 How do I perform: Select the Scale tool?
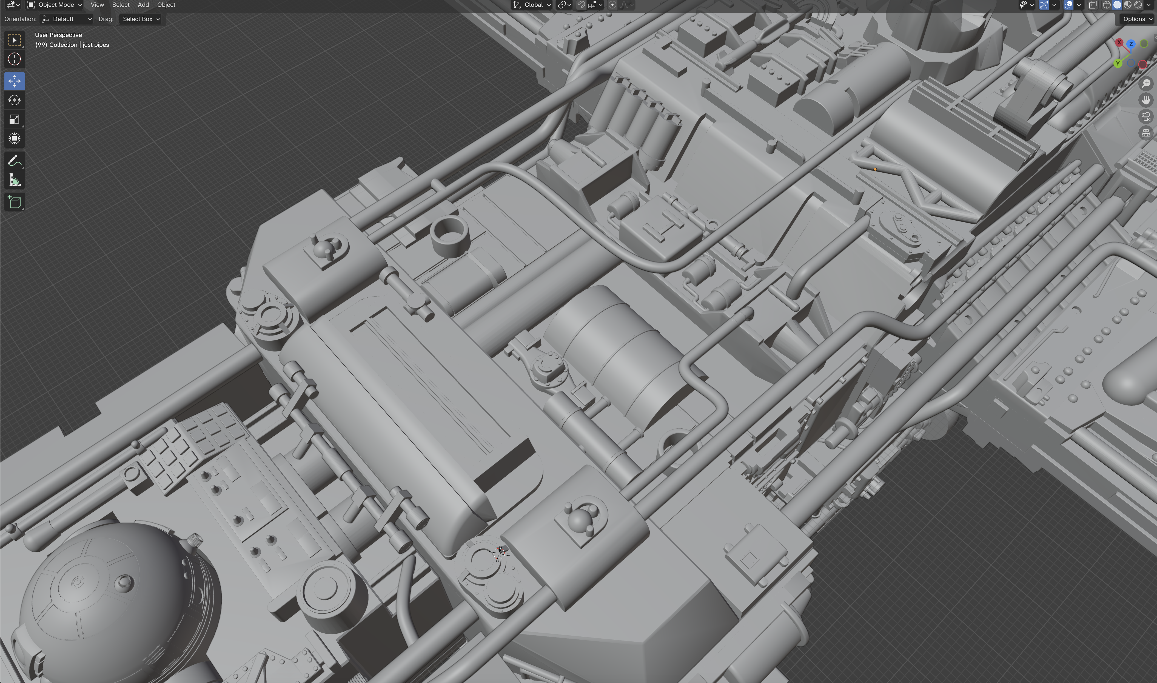[x=14, y=119]
